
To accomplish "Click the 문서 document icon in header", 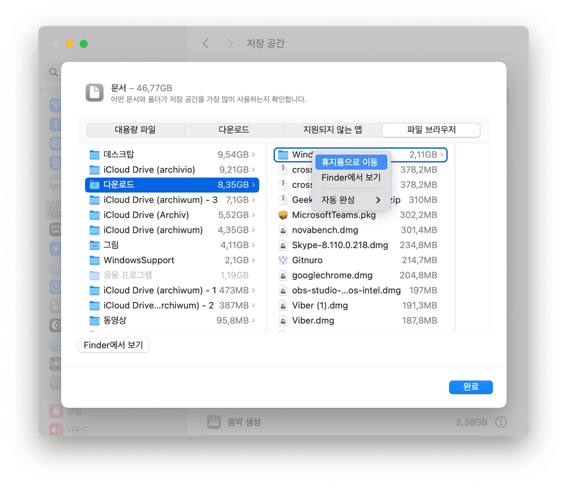I will coord(95,92).
